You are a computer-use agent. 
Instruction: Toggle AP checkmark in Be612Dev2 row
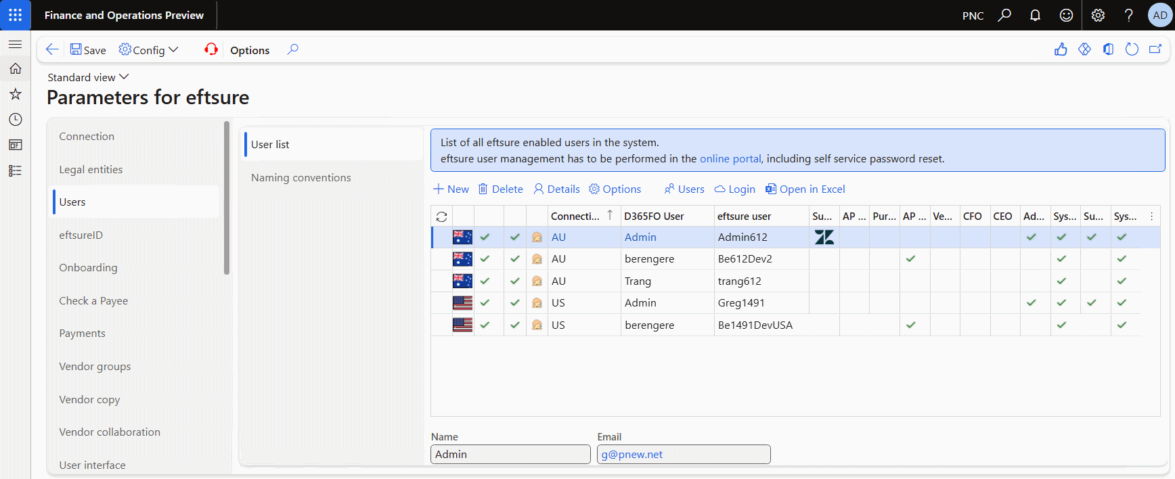coord(910,259)
